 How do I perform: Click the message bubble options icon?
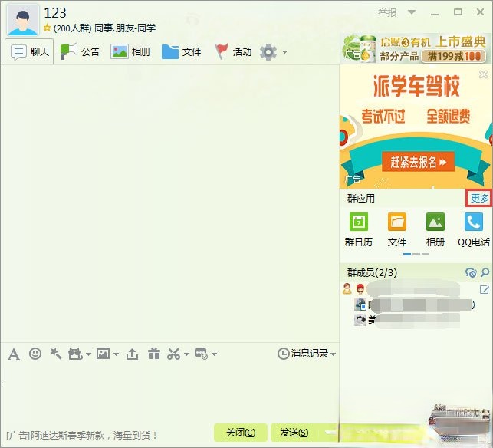coord(201,354)
